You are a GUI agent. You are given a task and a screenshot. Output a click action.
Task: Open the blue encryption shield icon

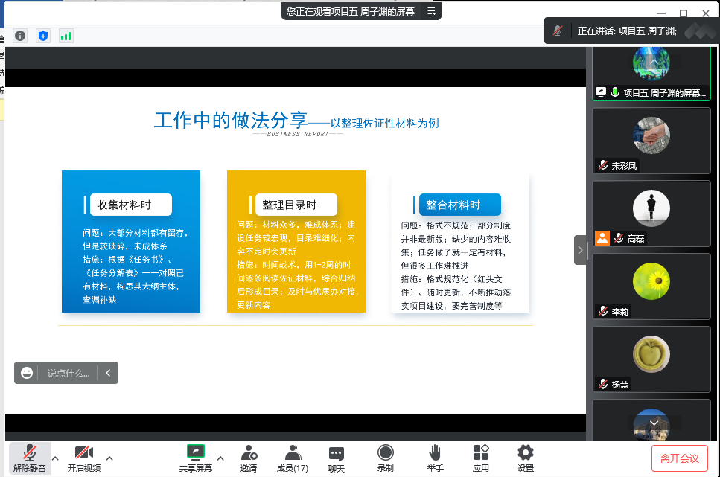point(43,36)
